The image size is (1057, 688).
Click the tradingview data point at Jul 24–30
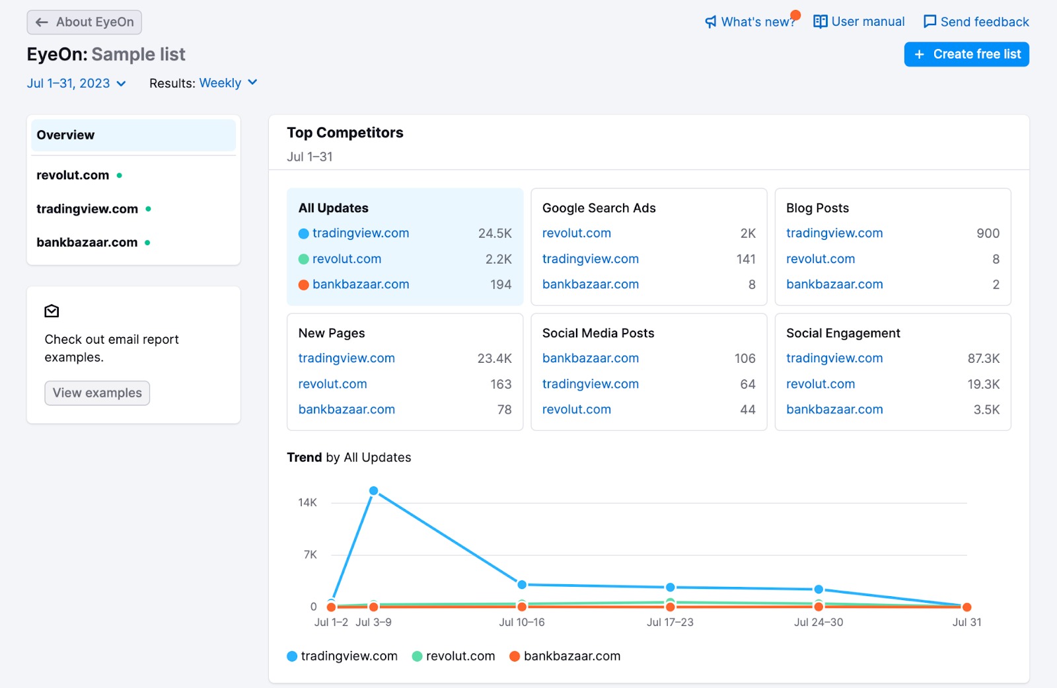[819, 589]
